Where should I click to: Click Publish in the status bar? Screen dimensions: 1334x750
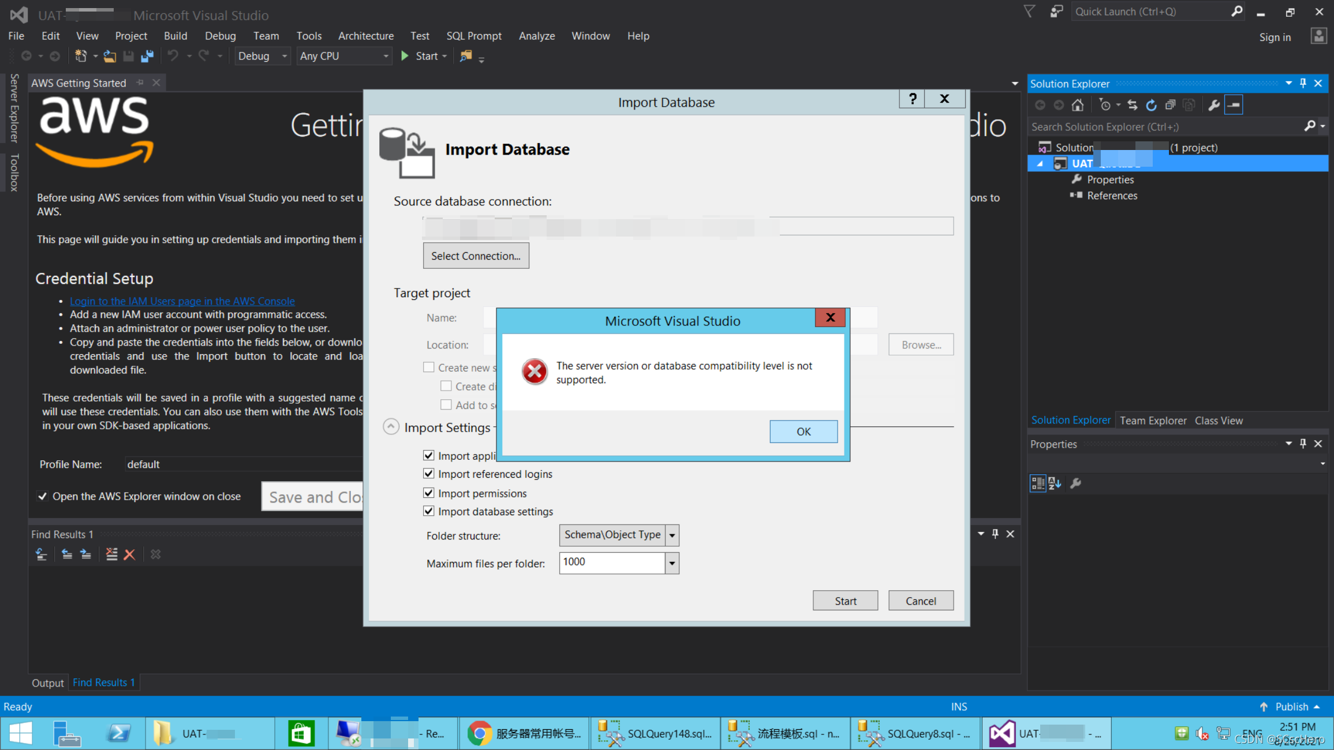[1291, 707]
